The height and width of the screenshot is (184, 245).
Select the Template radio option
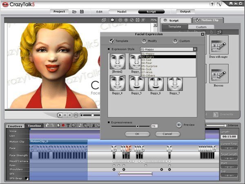point(111,41)
